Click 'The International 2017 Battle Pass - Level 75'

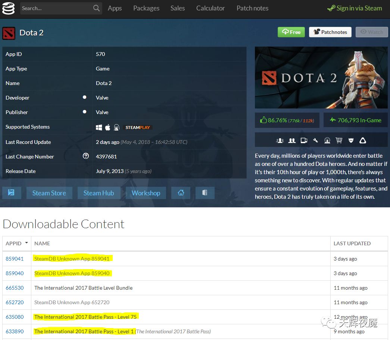pos(85,317)
